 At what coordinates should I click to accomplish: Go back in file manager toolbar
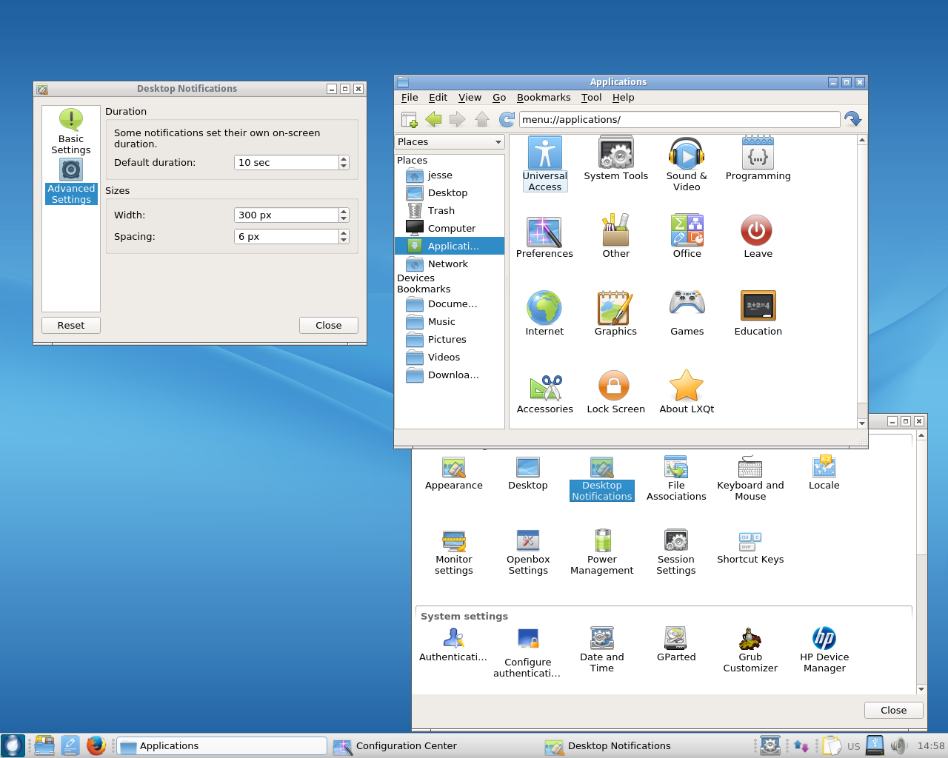pos(434,119)
